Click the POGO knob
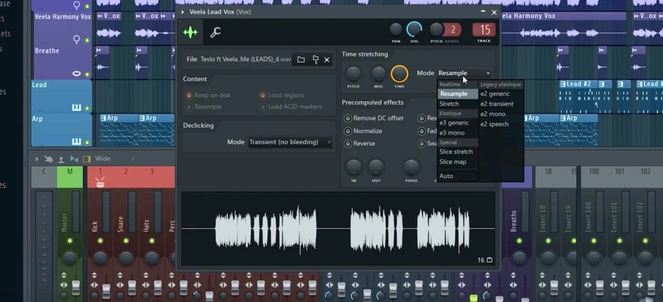The height and width of the screenshot is (302, 663). click(411, 167)
